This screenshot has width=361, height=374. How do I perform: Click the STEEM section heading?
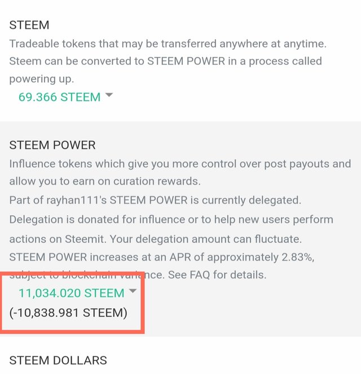pos(29,25)
